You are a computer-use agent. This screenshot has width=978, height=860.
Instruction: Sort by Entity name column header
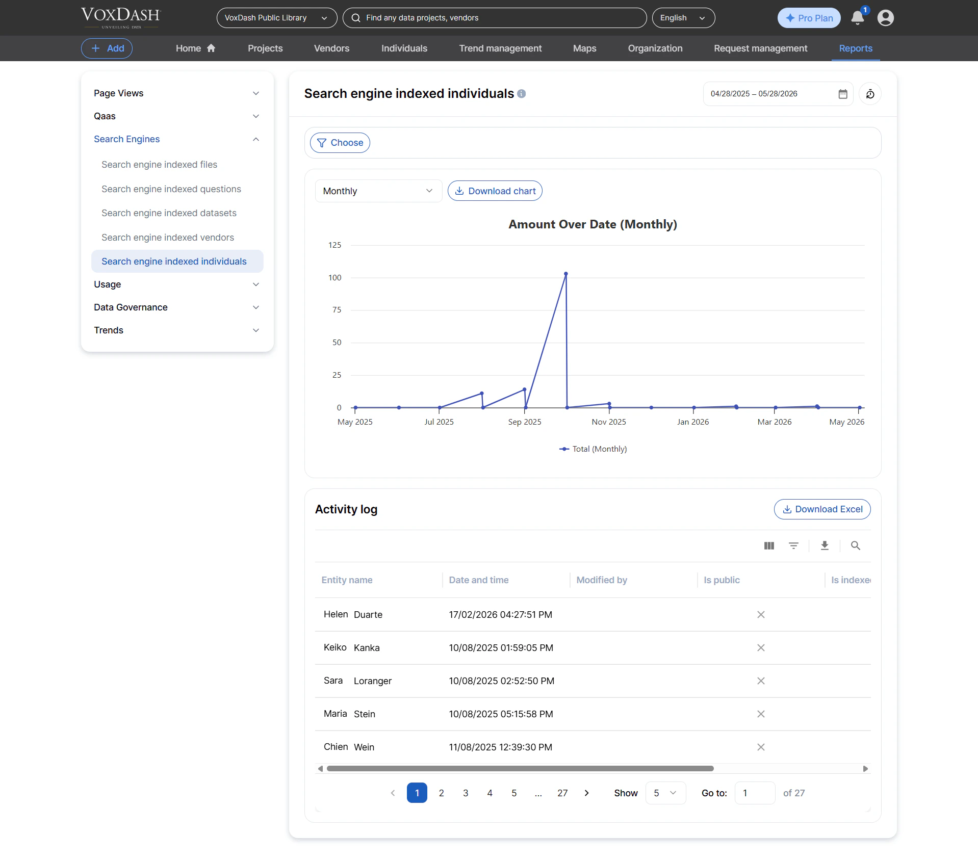347,580
